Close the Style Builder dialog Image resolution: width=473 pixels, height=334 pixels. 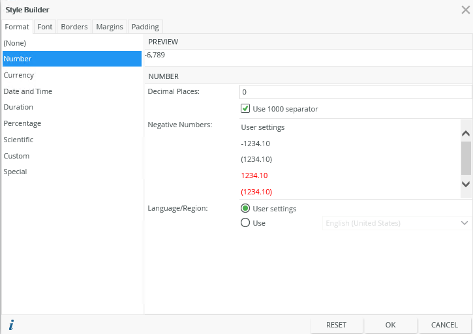[x=465, y=10]
